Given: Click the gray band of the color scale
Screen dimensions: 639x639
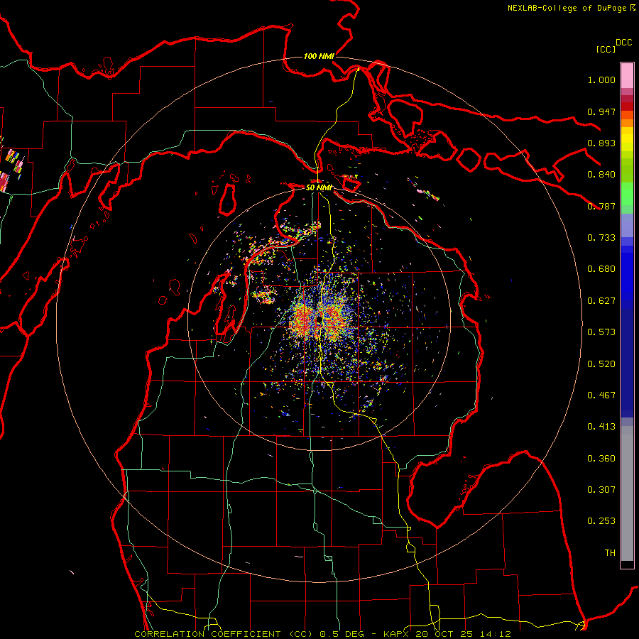Looking at the screenshot, I should (627, 493).
